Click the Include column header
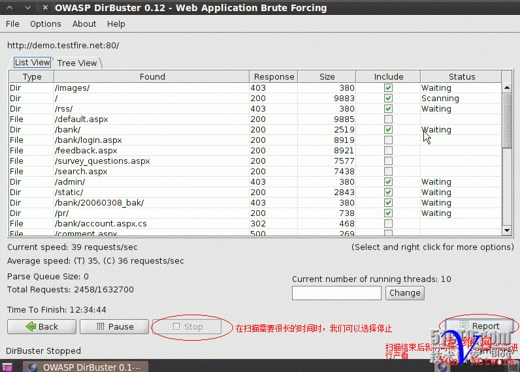 click(x=388, y=76)
